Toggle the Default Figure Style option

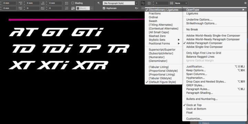tap(163, 82)
